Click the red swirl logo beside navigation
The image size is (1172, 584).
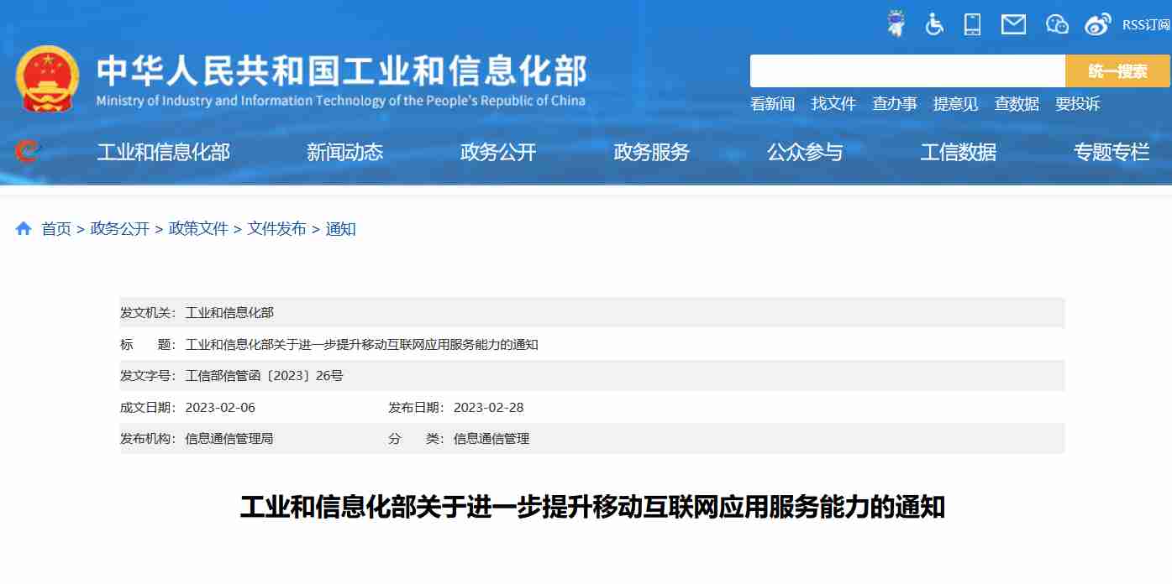pyautogui.click(x=28, y=152)
